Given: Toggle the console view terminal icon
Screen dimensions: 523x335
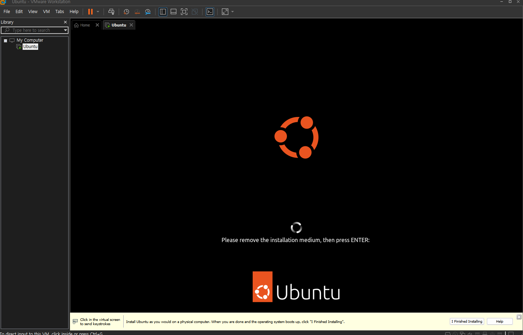Looking at the screenshot, I should [210, 12].
